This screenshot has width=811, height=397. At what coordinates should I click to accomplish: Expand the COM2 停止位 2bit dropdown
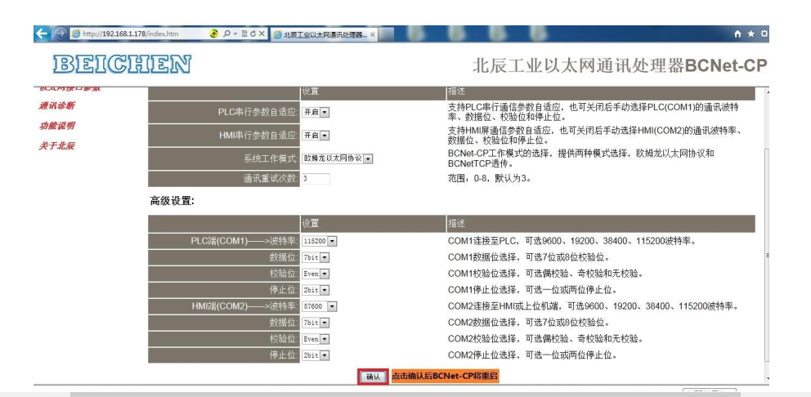click(x=325, y=355)
